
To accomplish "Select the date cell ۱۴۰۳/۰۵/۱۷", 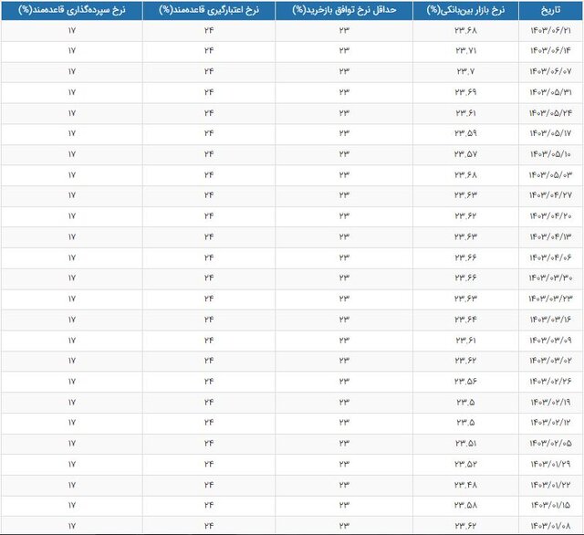I will tap(550, 133).
